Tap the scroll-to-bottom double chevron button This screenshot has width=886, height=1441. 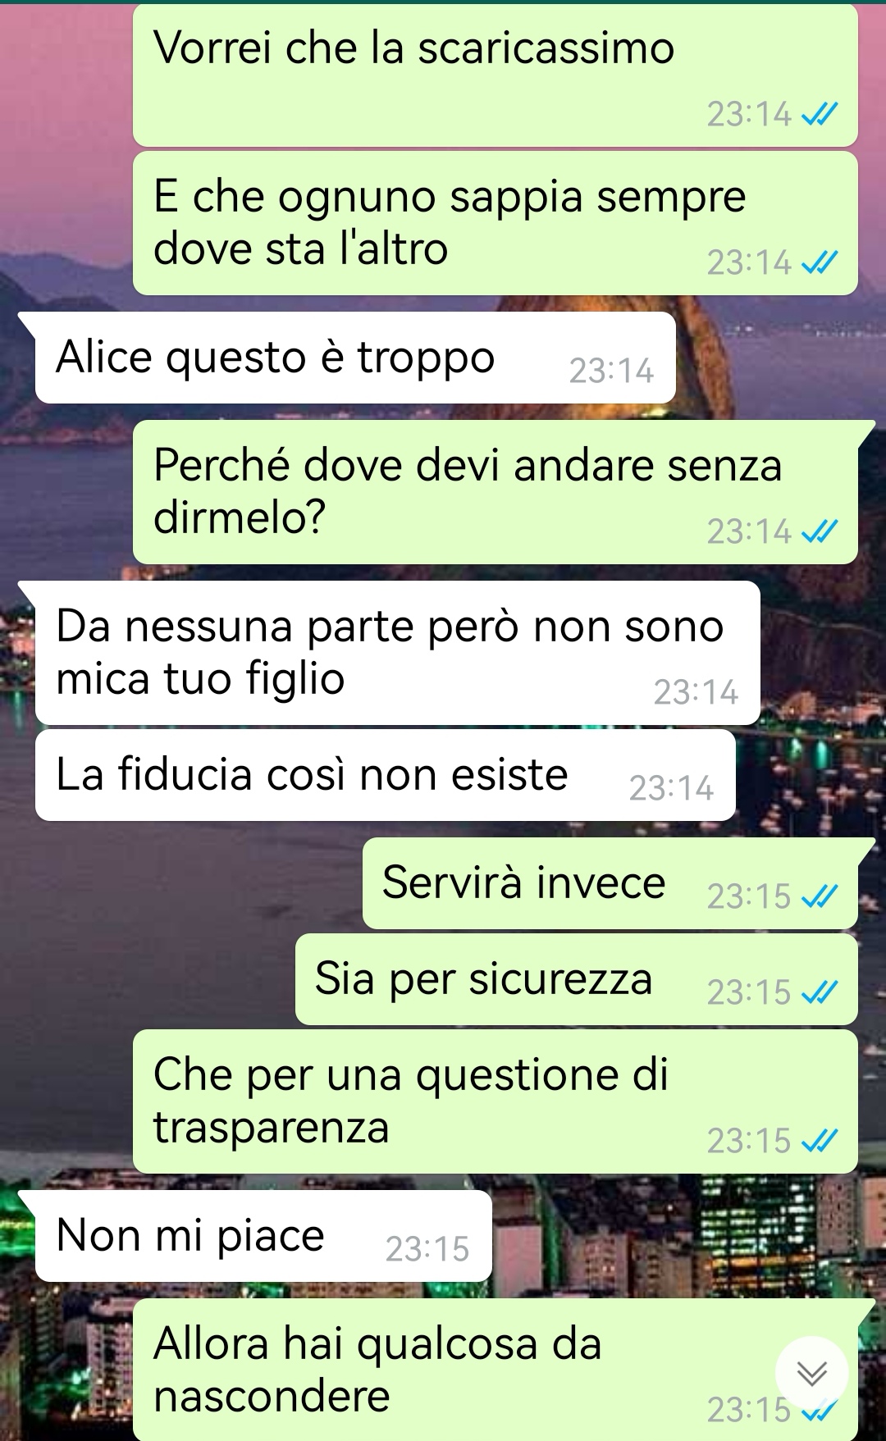click(811, 1372)
